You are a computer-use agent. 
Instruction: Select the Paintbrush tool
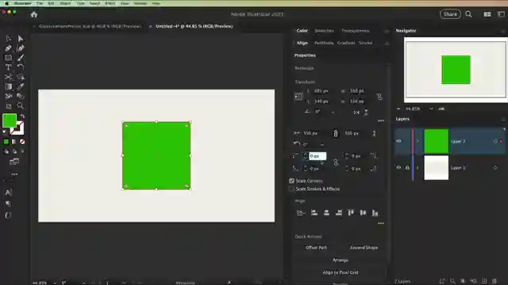click(x=21, y=58)
